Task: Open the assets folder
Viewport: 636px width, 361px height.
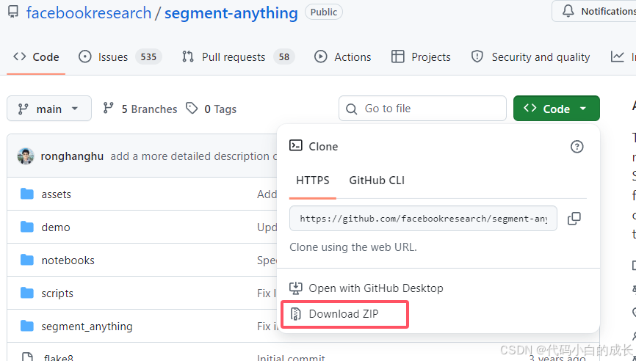Action: [56, 194]
